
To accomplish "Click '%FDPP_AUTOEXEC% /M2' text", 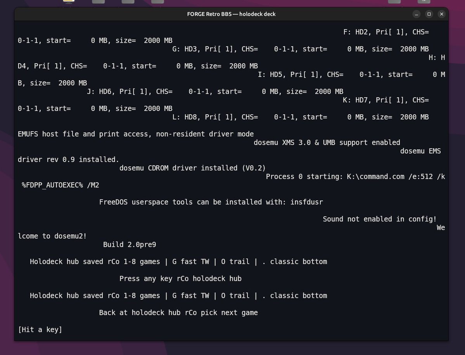I will pos(61,185).
